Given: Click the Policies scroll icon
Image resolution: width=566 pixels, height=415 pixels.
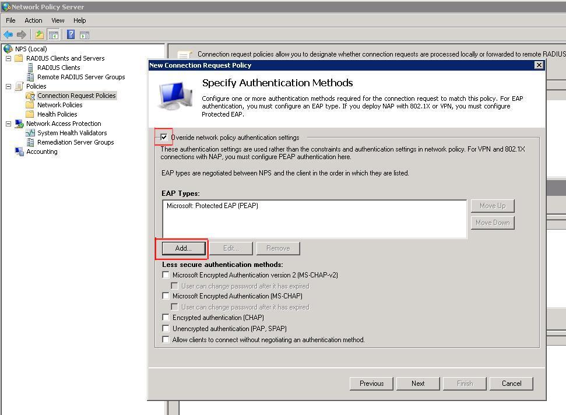Looking at the screenshot, I should [19, 86].
